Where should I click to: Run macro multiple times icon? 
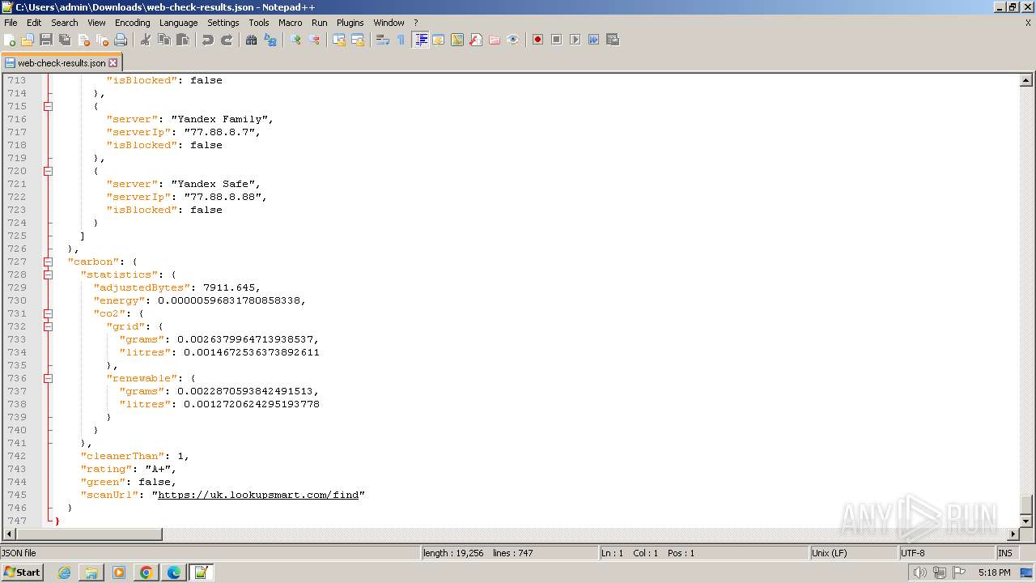click(x=593, y=40)
